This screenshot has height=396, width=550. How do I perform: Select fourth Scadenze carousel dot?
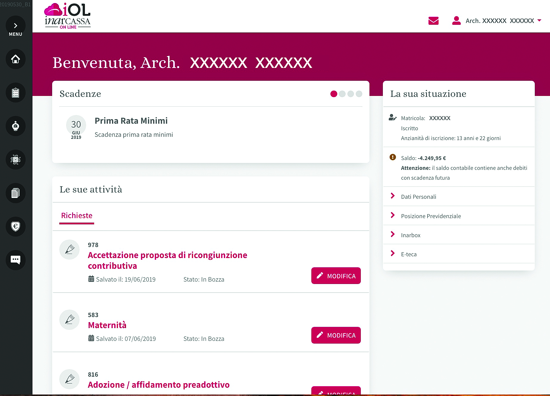tap(359, 94)
